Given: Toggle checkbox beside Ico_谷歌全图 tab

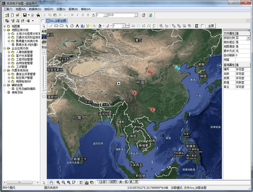Looking at the screenshot, I should pyautogui.click(x=43, y=20).
